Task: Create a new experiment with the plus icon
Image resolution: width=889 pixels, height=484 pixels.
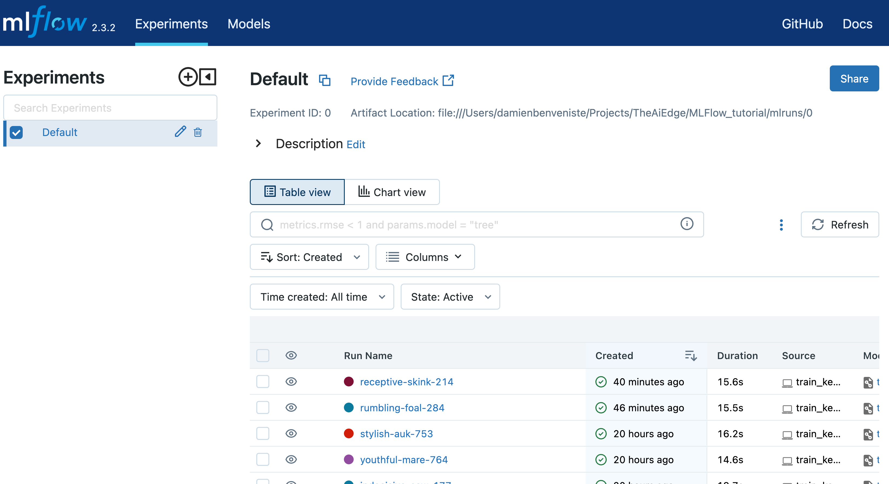Action: [188, 77]
